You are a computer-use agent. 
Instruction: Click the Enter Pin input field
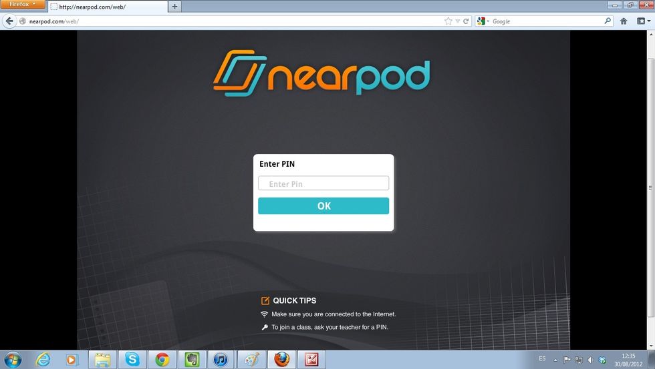point(323,183)
